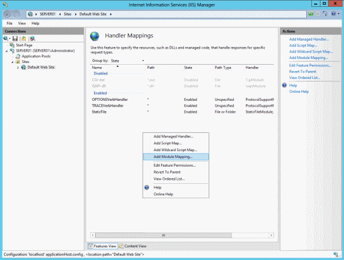Click the save connections disk icon

pos(15,38)
